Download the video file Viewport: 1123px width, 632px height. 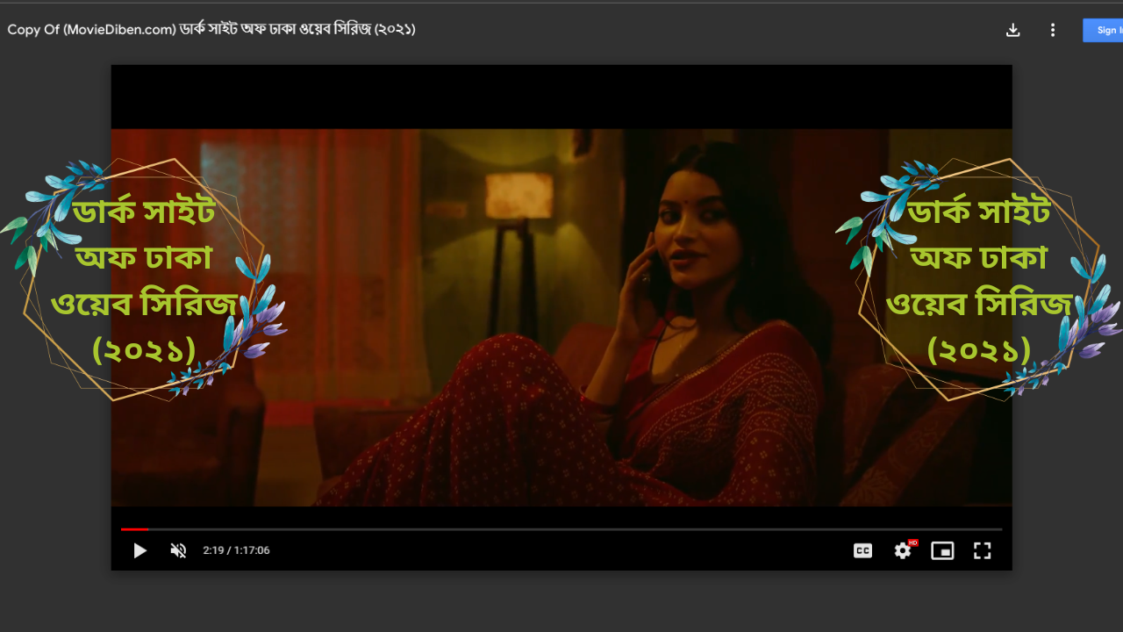tap(1012, 30)
